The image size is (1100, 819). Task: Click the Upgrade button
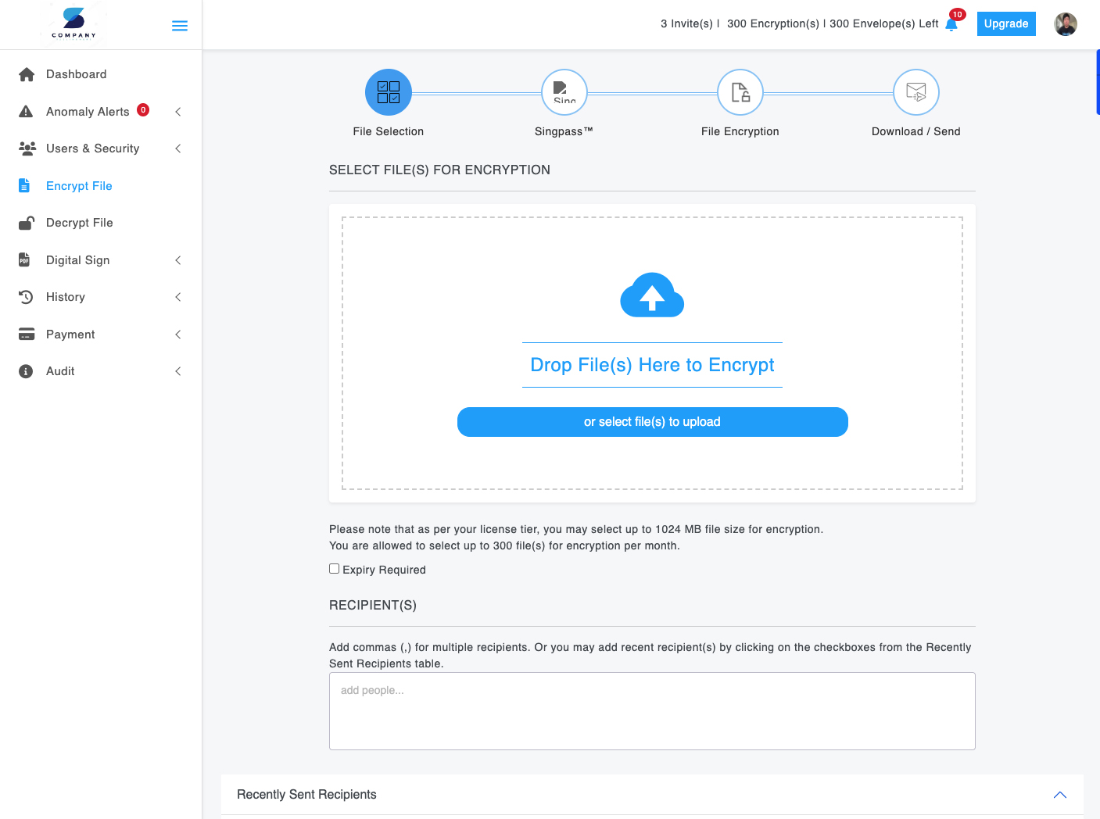pyautogui.click(x=1005, y=24)
